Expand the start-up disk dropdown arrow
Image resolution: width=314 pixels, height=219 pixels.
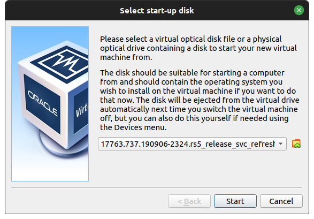pos(280,144)
